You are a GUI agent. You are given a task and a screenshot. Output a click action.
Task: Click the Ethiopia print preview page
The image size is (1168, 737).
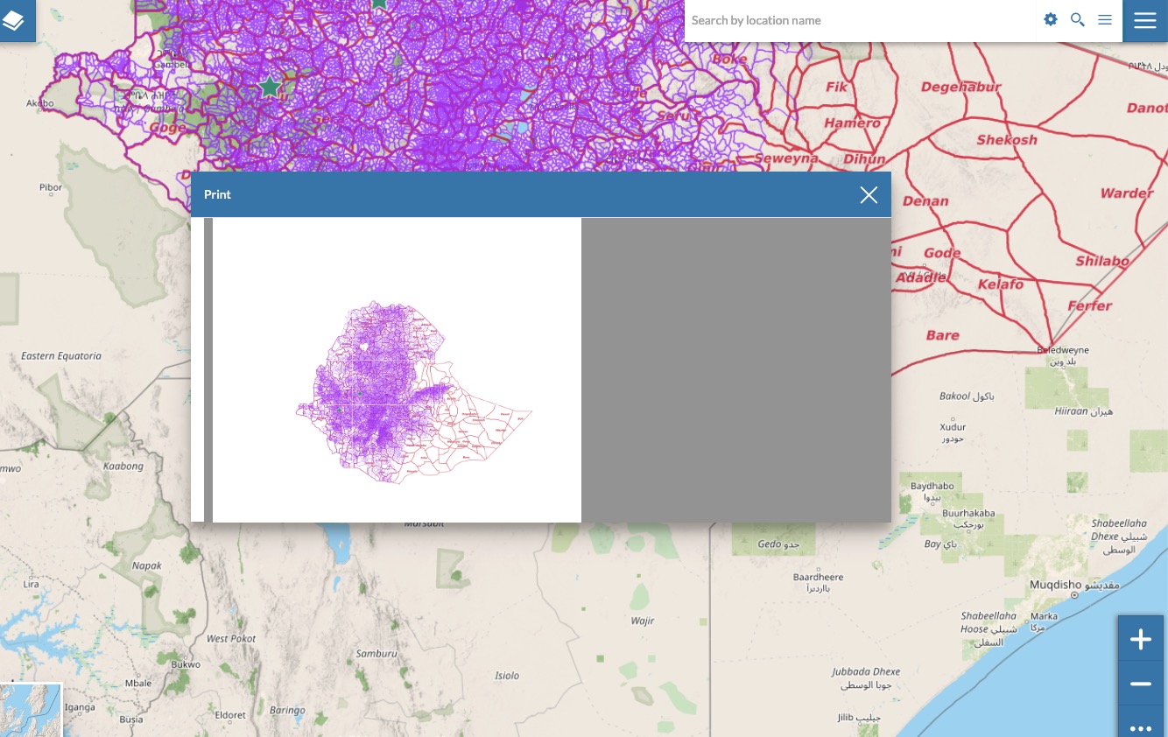tap(397, 369)
